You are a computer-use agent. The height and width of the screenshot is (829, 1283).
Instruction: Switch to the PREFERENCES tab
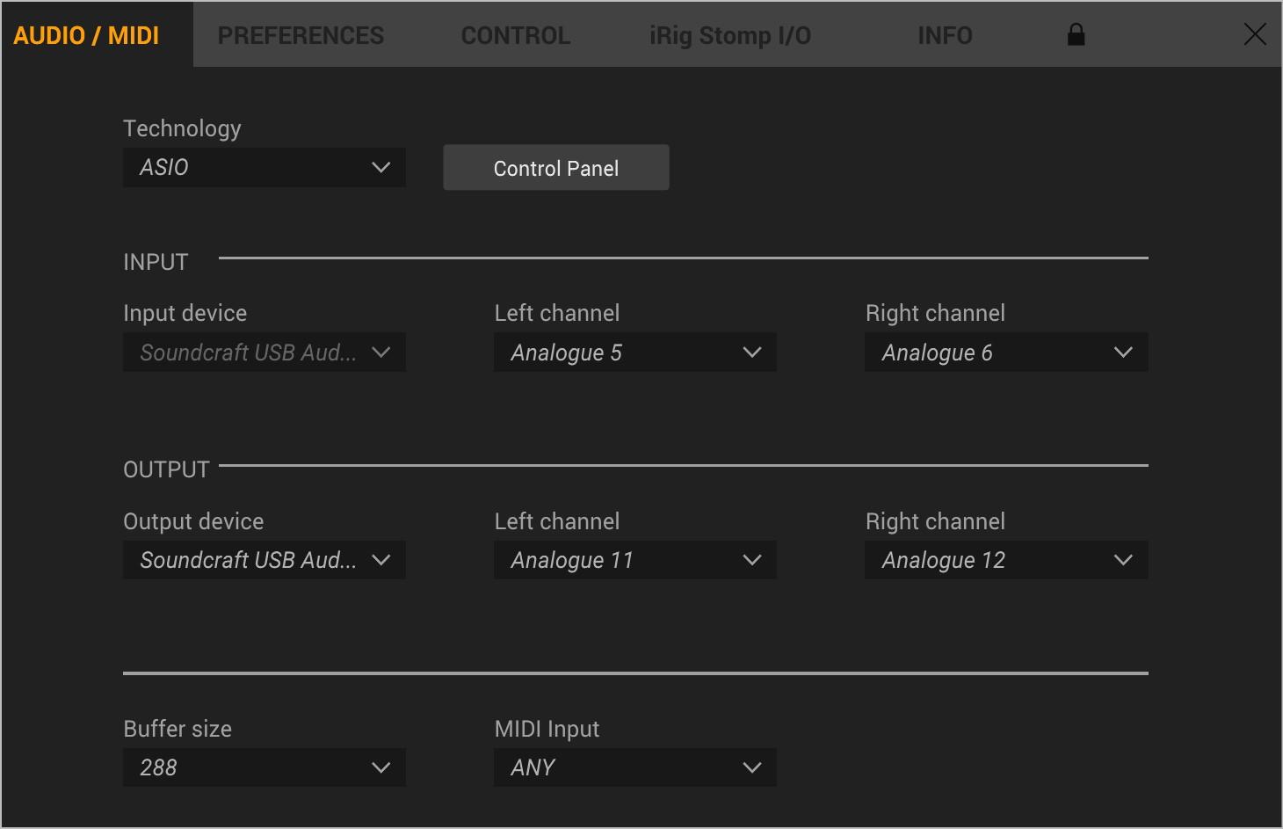[x=301, y=35]
